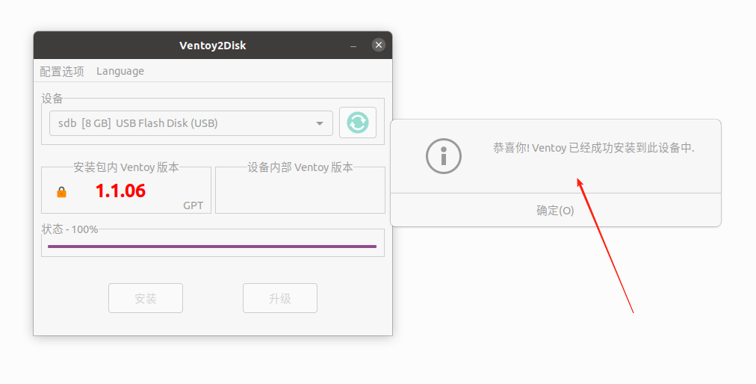Click the GPT partition style label

193,205
